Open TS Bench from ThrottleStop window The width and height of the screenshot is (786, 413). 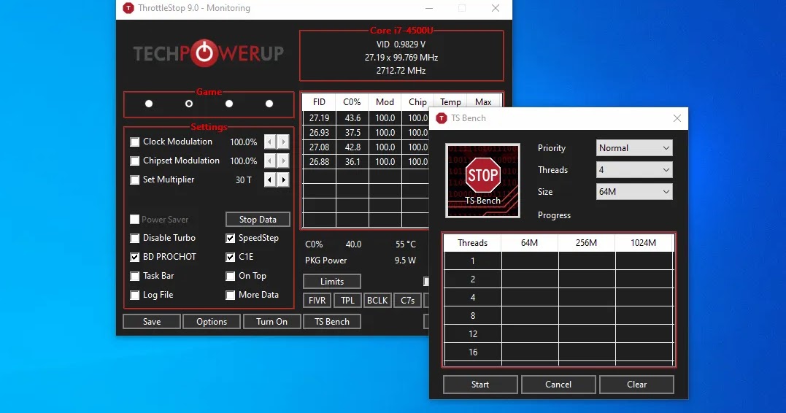tap(332, 322)
